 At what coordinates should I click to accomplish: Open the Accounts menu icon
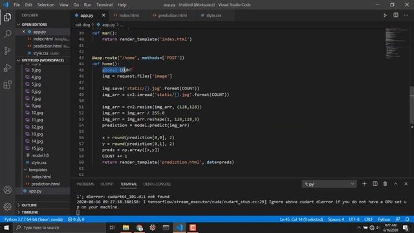tap(7, 190)
